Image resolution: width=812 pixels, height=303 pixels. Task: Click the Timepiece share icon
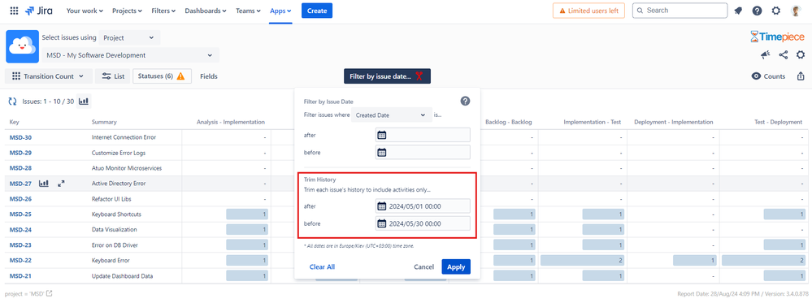coord(783,55)
